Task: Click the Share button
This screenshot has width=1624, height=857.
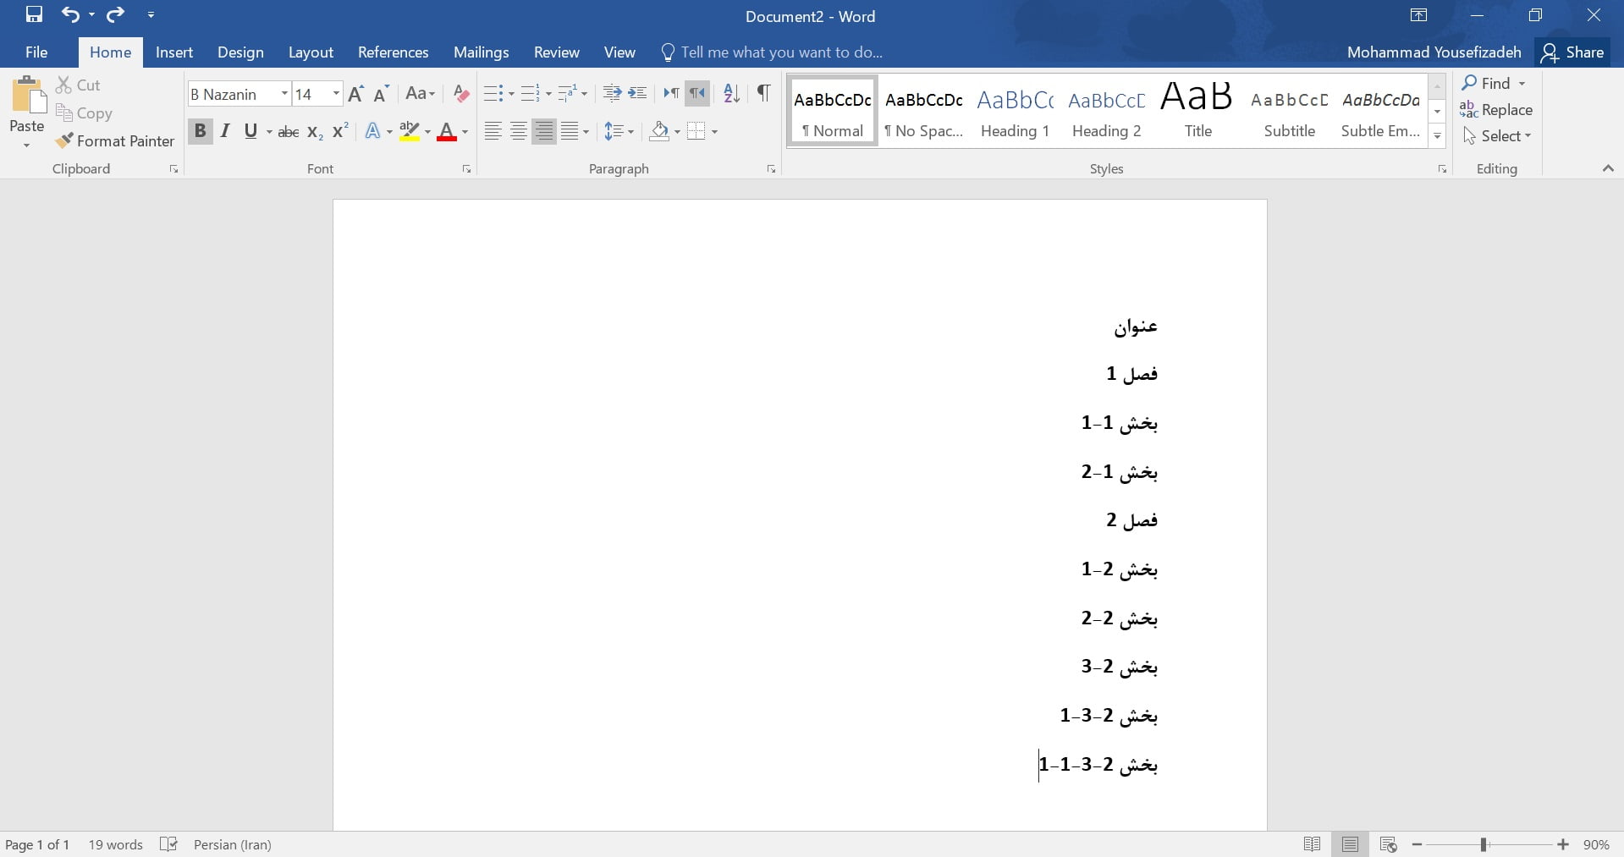Action: pos(1572,52)
